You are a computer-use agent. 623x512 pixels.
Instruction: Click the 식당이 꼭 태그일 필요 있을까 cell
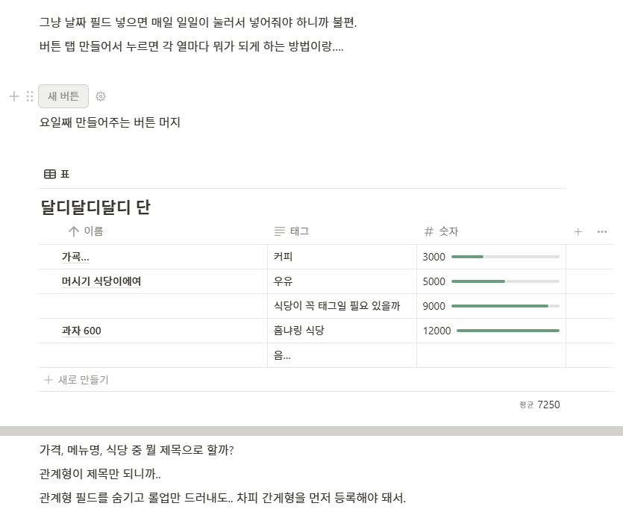point(342,306)
